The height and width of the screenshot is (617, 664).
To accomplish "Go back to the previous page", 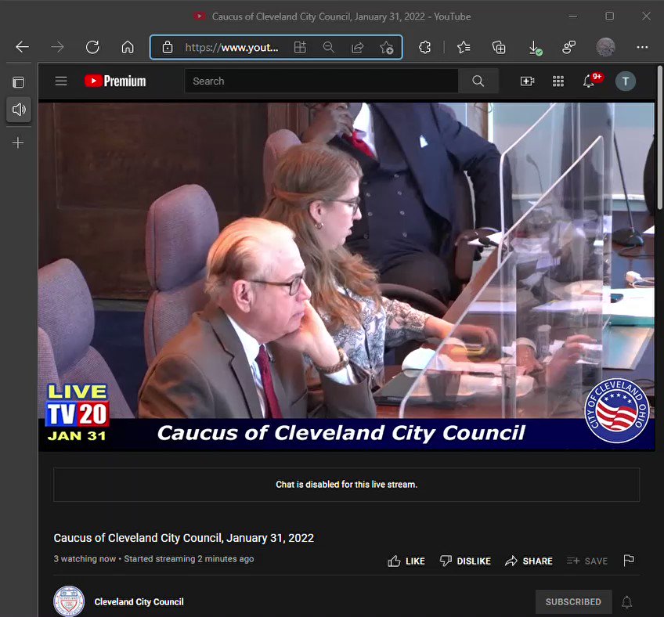I will tap(22, 47).
